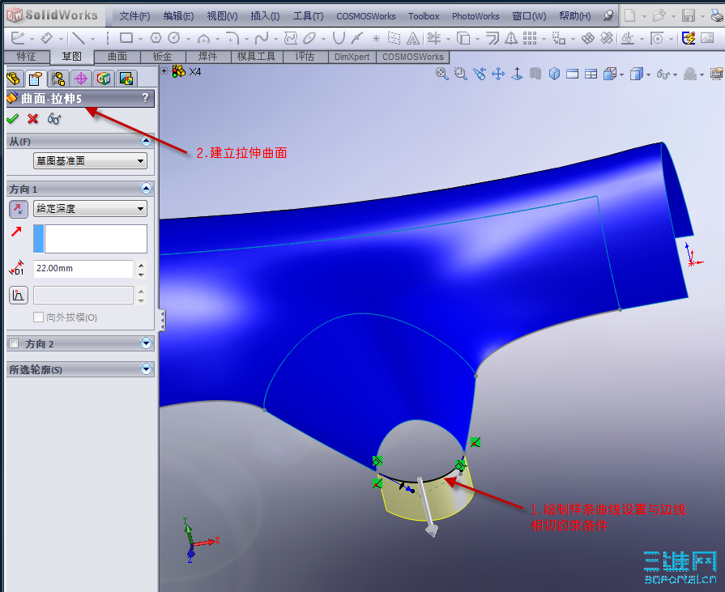Open the 编辑(E) menu
Screen dimensions: 725x592
click(x=178, y=16)
